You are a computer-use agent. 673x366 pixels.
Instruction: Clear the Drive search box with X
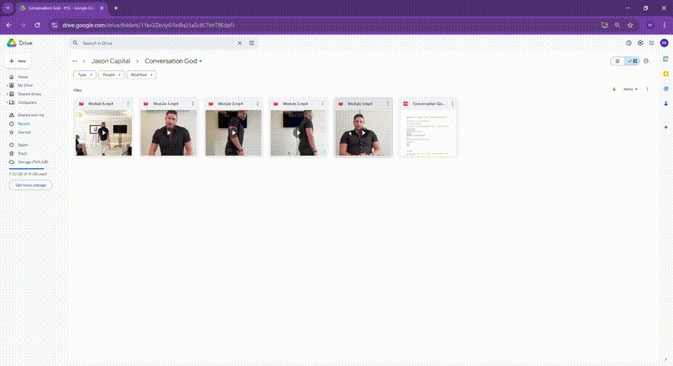(x=240, y=43)
